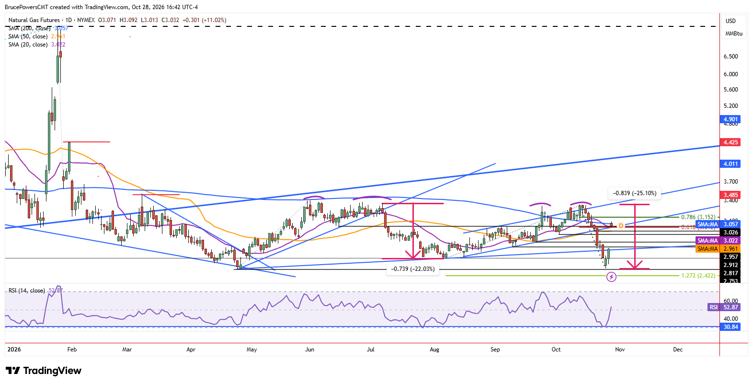
Task: Click the MMBtu unit label
Action: 734,34
